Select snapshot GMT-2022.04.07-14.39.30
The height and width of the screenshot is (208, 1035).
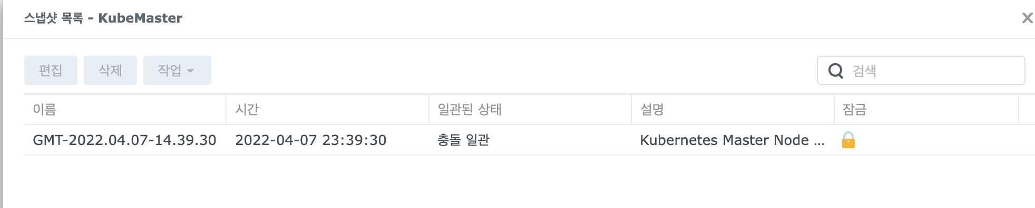coord(124,140)
